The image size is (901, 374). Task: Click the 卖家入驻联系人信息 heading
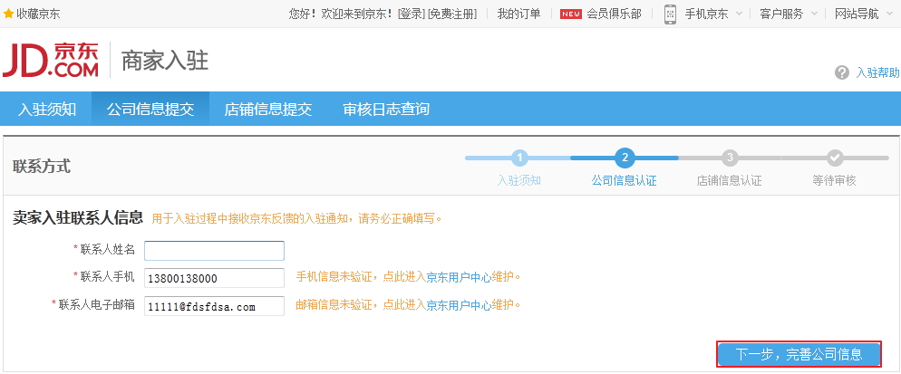pos(78,217)
